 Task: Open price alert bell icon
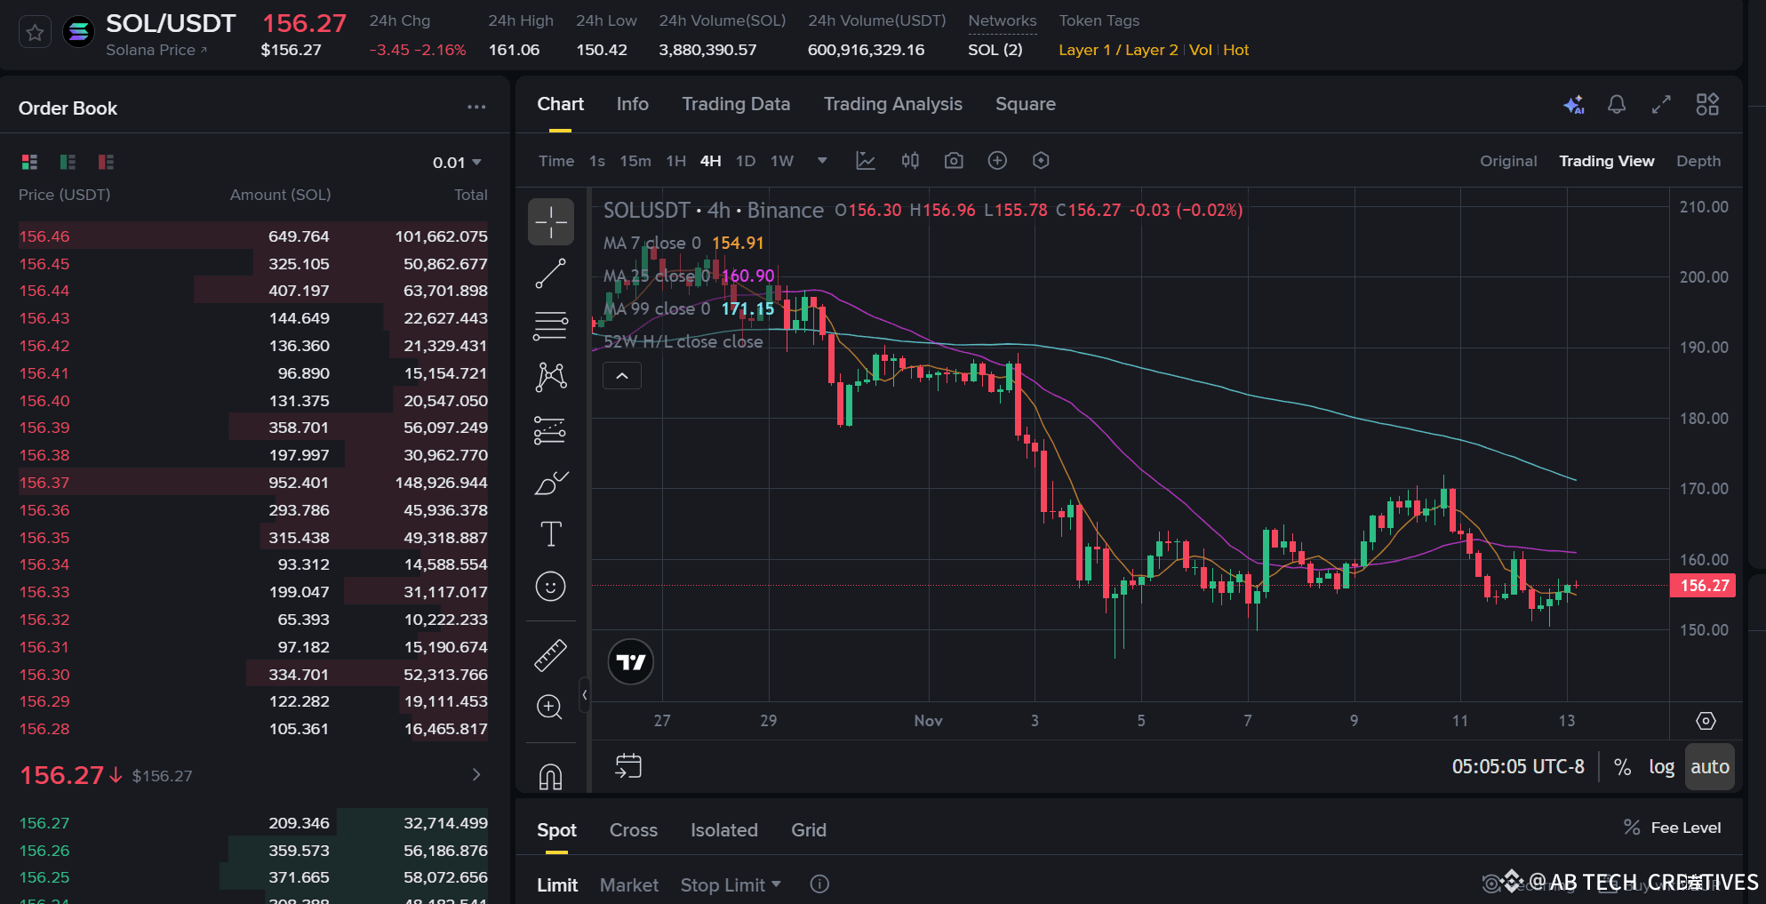(x=1617, y=105)
